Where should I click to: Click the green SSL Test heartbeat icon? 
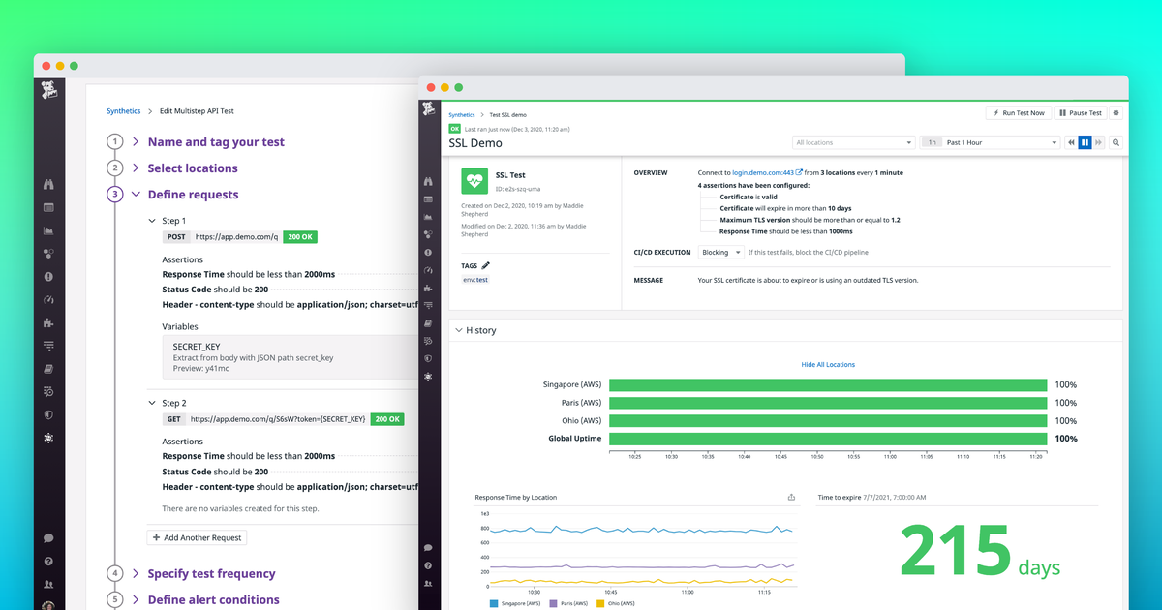[x=474, y=180]
